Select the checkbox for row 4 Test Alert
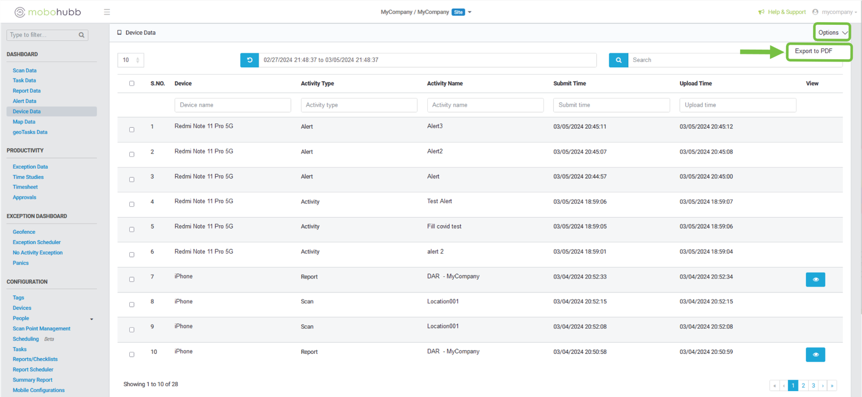The image size is (862, 397). point(131,204)
